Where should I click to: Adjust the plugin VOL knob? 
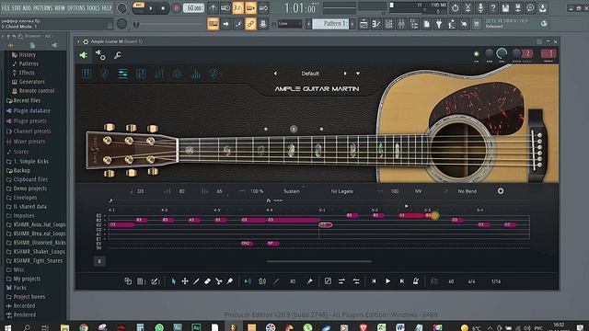point(502,53)
